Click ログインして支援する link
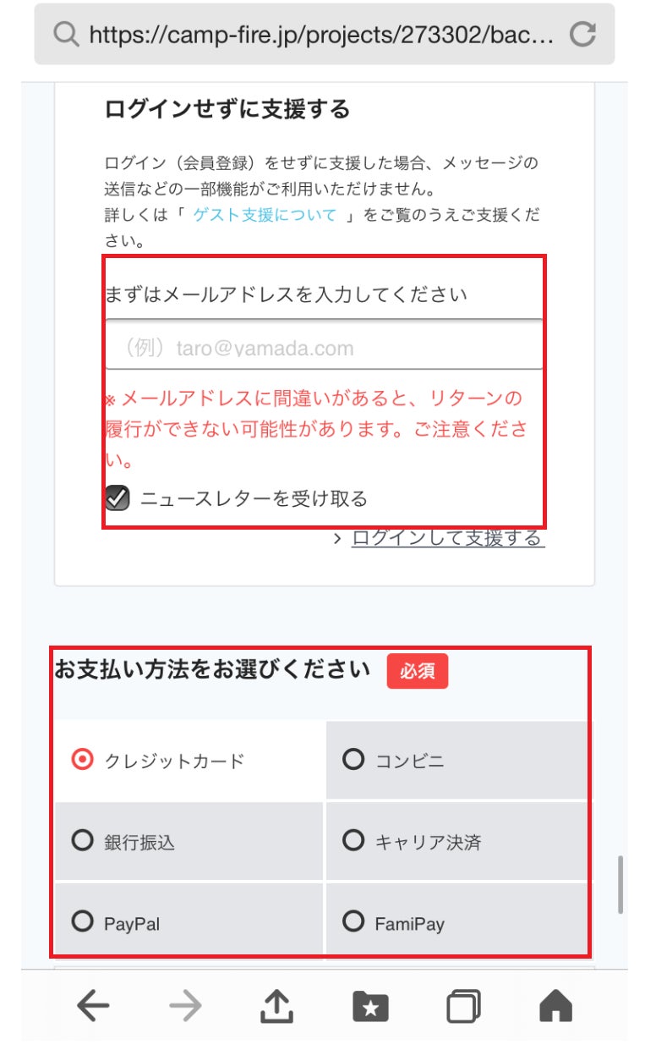This screenshot has height=1050, width=645. pyautogui.click(x=447, y=538)
